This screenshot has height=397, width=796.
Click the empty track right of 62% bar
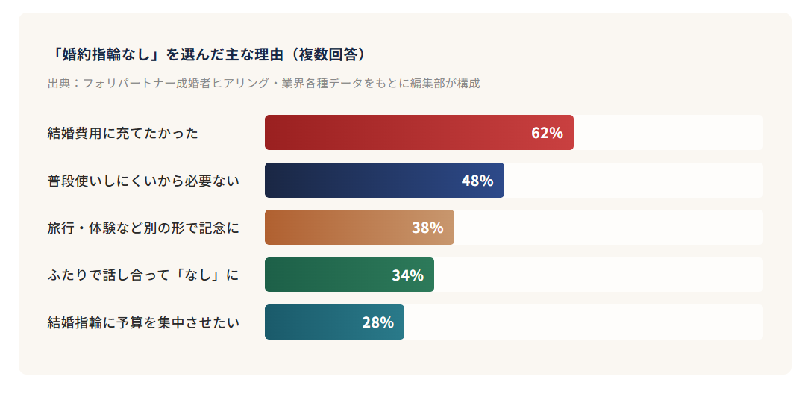tap(668, 133)
